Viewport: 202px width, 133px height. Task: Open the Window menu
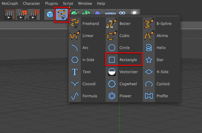pos(85,3)
